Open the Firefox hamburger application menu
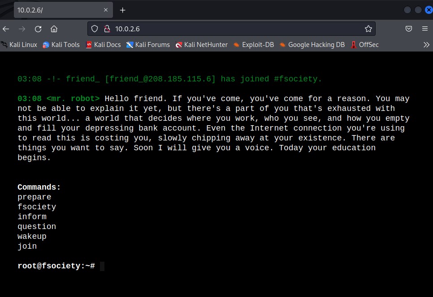This screenshot has width=433, height=297. pyautogui.click(x=425, y=29)
